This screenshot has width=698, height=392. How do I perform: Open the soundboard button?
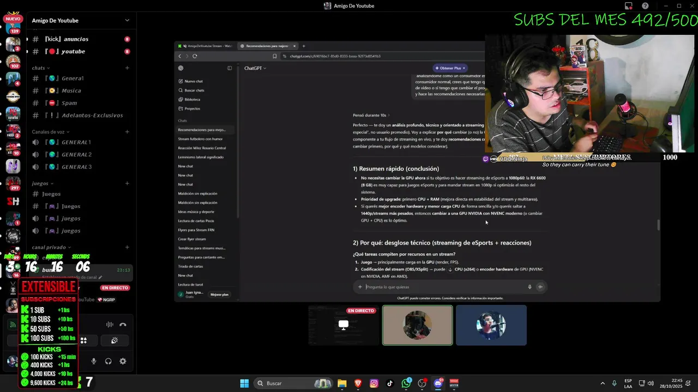115,341
